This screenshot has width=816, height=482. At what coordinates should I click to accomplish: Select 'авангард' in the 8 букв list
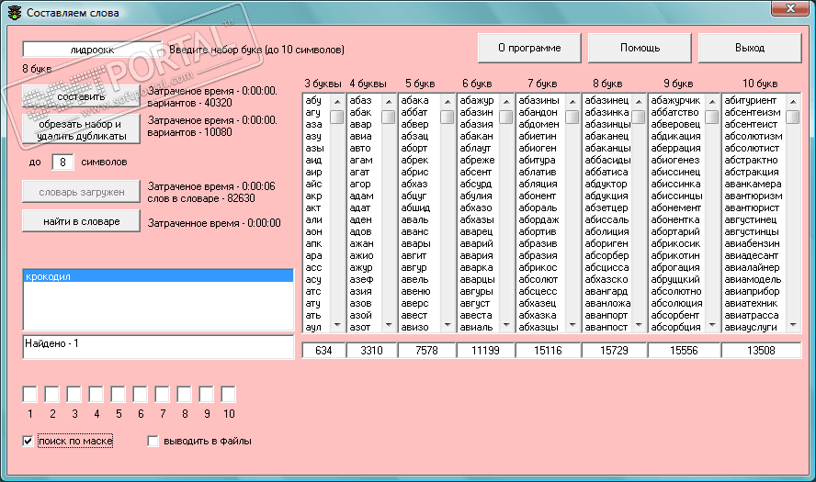(x=607, y=292)
